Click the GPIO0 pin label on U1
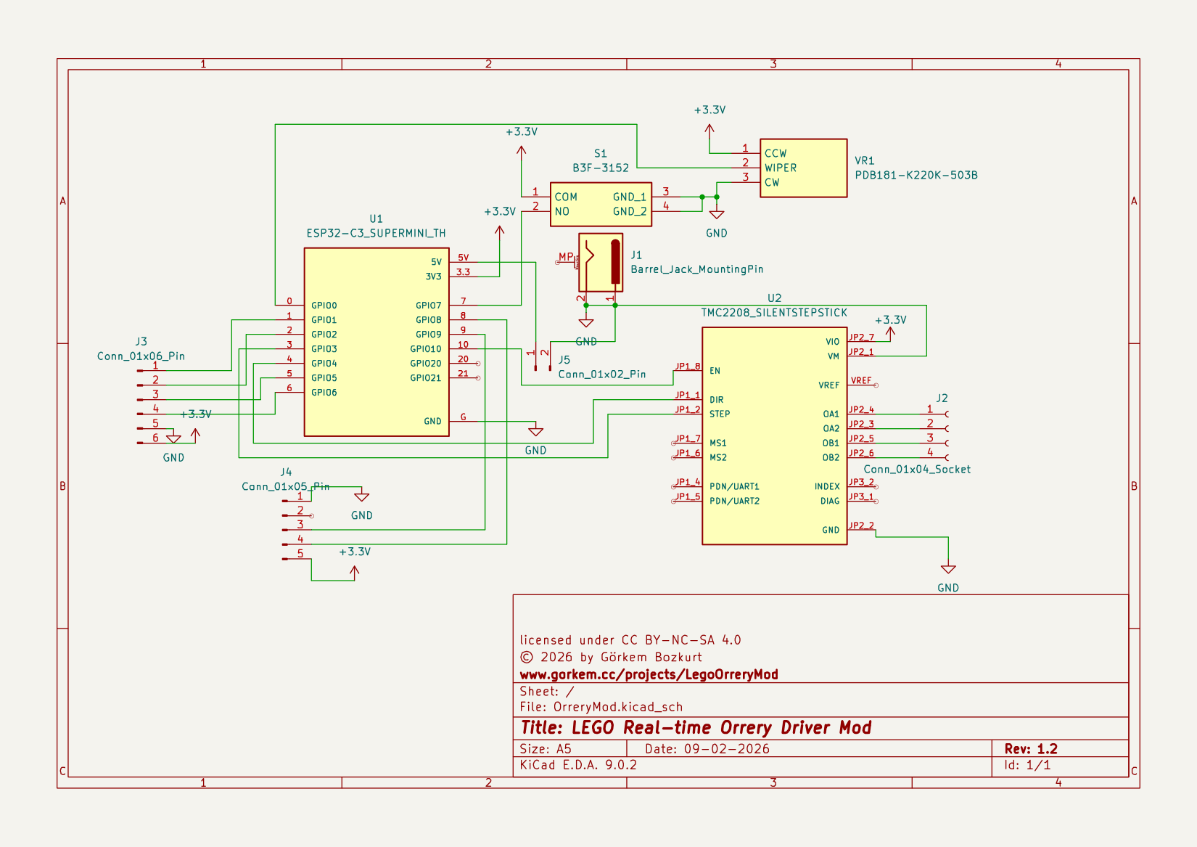Screen dimensions: 1197x847 click(324, 306)
